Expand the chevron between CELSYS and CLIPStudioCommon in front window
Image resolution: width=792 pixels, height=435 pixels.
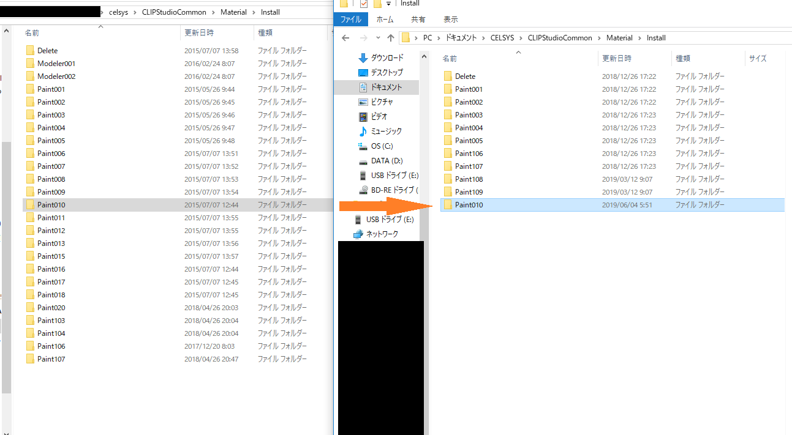tap(522, 38)
